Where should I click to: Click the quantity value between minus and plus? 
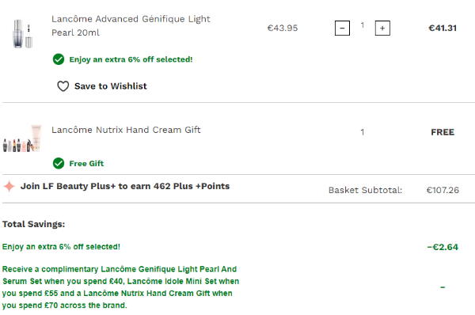click(x=363, y=25)
